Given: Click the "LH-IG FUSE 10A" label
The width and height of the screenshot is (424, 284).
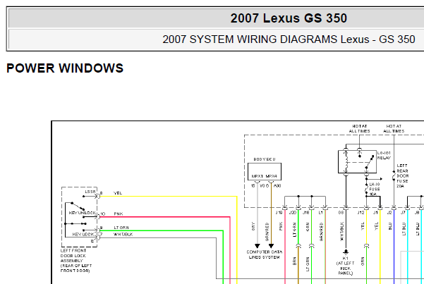Looking at the screenshot, I should pyautogui.click(x=375, y=189).
